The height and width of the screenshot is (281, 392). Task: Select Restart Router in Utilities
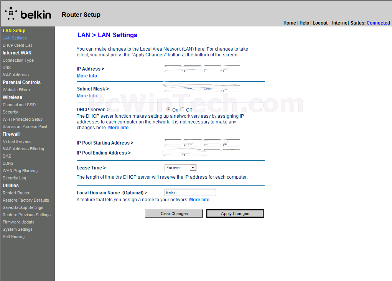pyautogui.click(x=16, y=193)
